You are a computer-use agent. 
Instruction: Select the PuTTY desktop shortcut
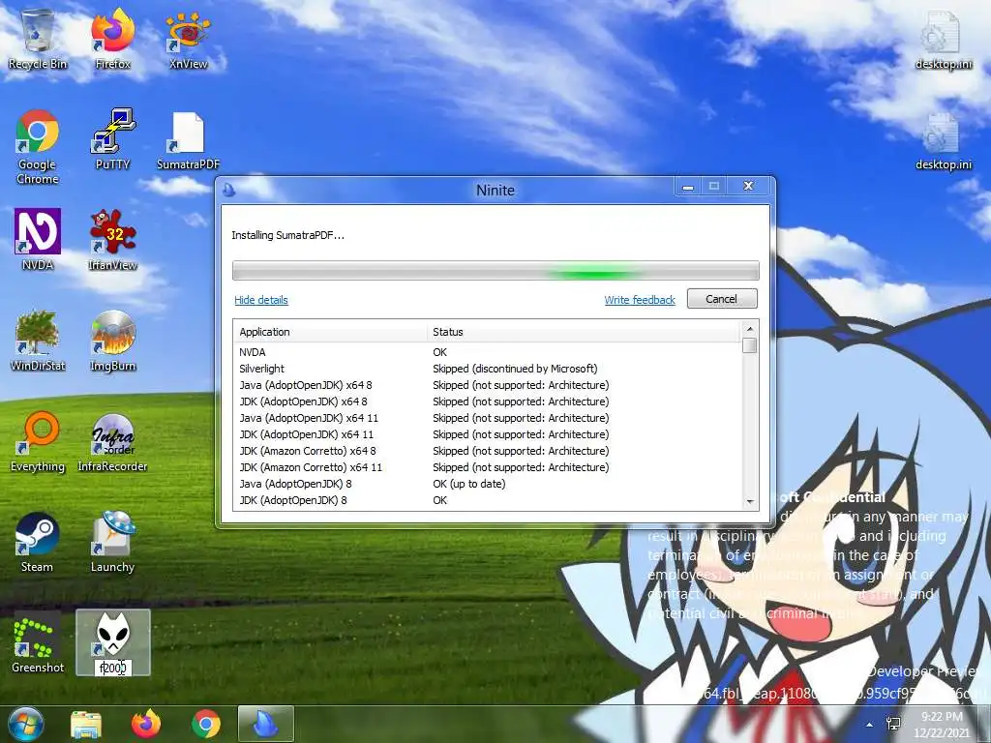112,139
